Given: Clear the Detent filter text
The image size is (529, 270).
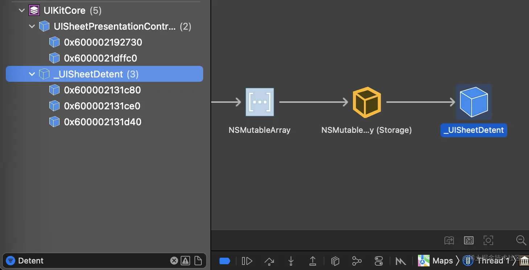Looking at the screenshot, I should (174, 261).
